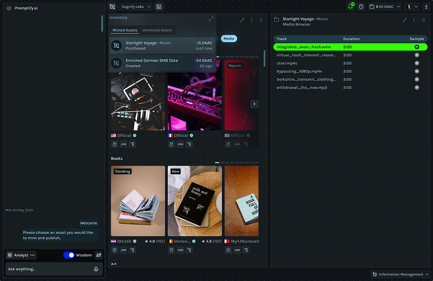This screenshot has height=281, width=433.
Task: Click the Sample column header
Action: [417, 39]
